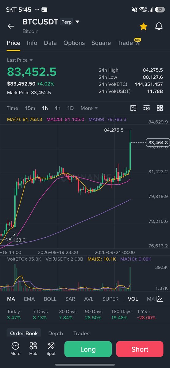Click the battery indicator in status bar
Viewport: 170px width, 368px height.
point(160,10)
